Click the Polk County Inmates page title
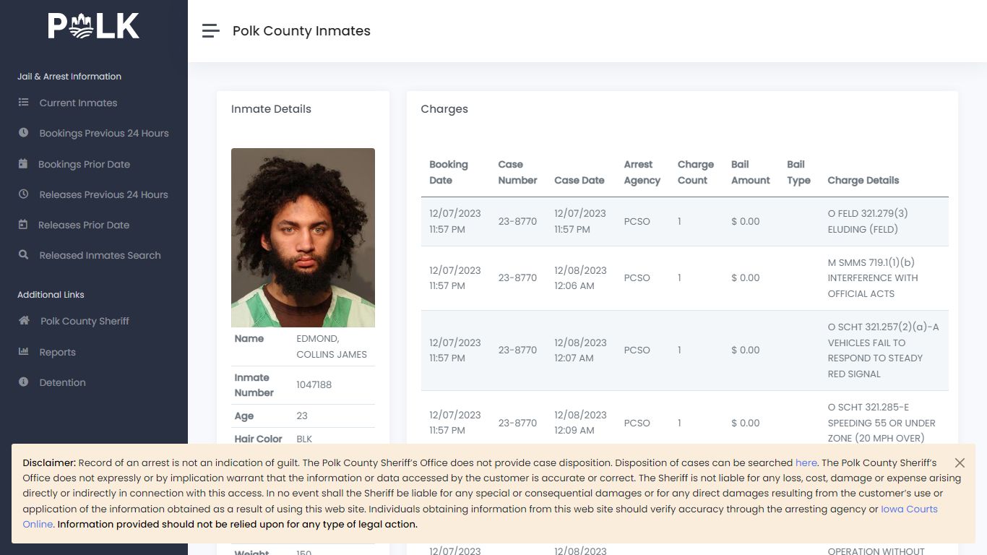 (301, 30)
